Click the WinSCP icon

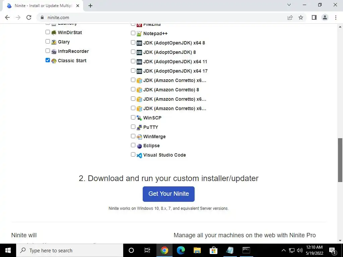(139, 118)
